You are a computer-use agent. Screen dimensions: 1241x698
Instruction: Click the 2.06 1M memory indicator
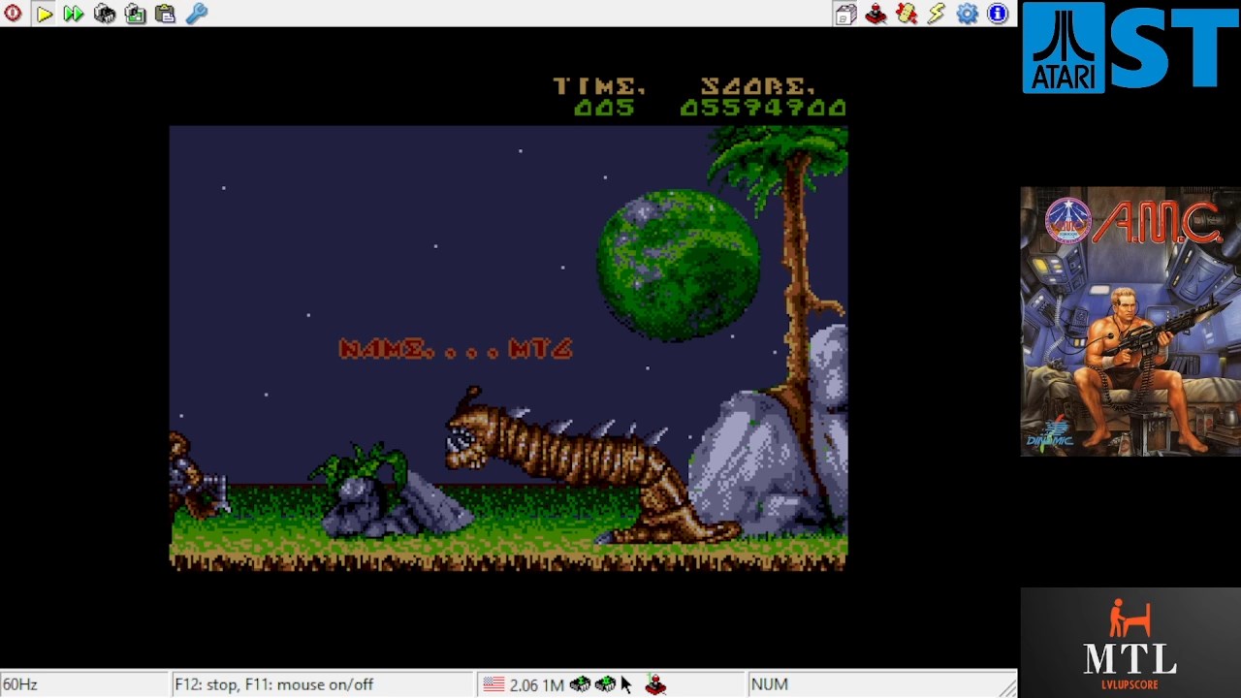(x=536, y=684)
